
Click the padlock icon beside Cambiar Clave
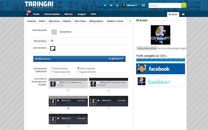[x=130, y=21]
